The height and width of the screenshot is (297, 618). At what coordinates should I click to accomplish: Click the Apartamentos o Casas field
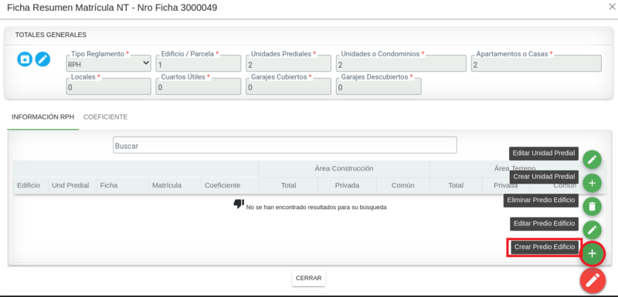coord(536,63)
